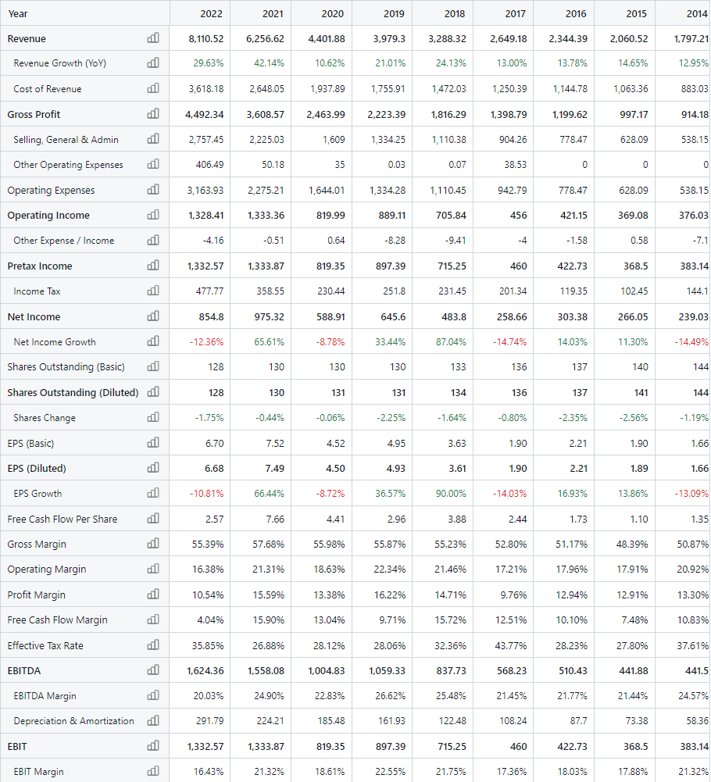The height and width of the screenshot is (782, 711).
Task: Click chart icon for Selling, General & Admin
Action: tap(153, 139)
